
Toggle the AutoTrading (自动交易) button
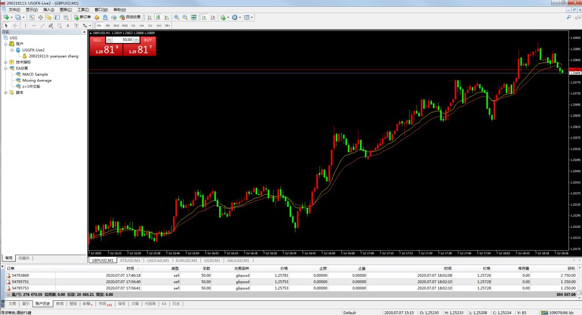click(130, 17)
